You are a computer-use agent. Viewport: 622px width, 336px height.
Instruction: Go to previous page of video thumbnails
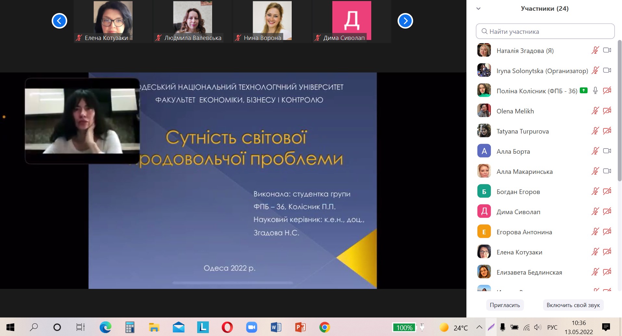tap(59, 21)
